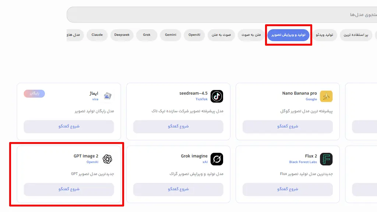Click the GPT Image 2 title
Viewport: 377px width, 212px height.
pyautogui.click(x=86, y=156)
